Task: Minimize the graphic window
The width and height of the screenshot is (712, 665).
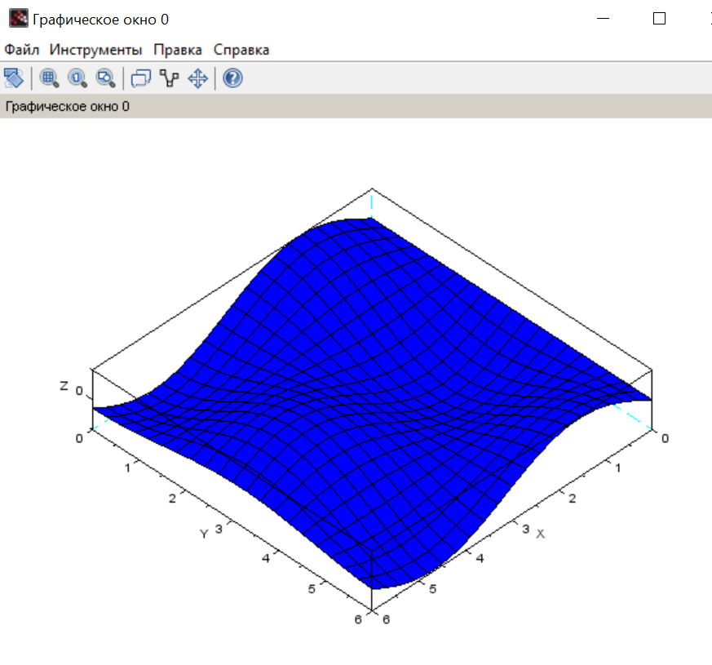Action: pyautogui.click(x=603, y=19)
